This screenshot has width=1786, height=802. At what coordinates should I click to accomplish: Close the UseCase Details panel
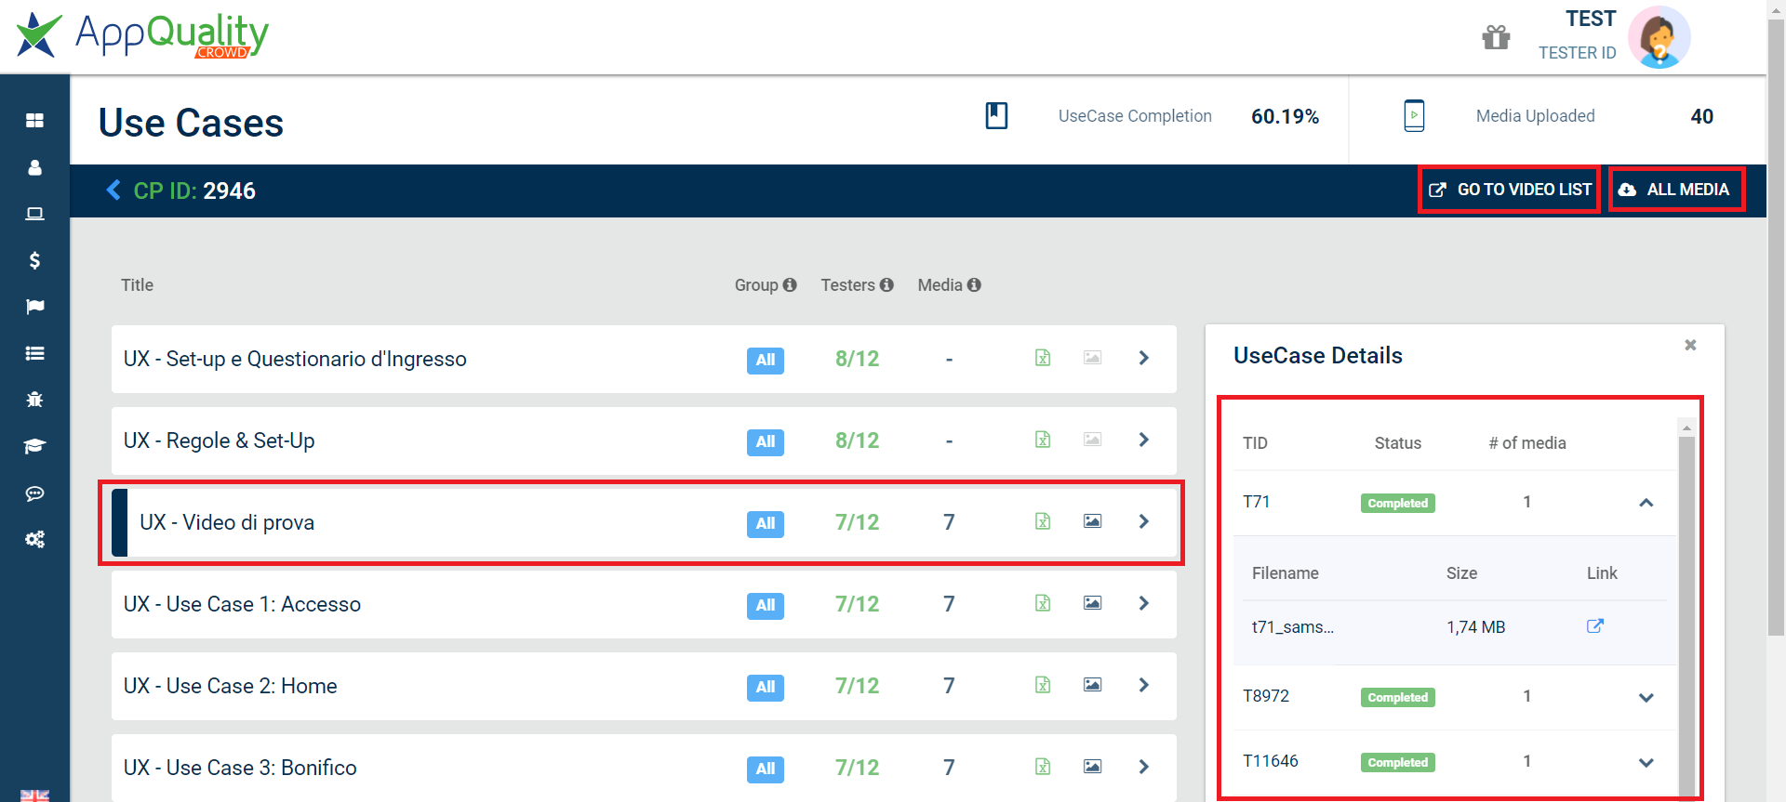click(1690, 345)
